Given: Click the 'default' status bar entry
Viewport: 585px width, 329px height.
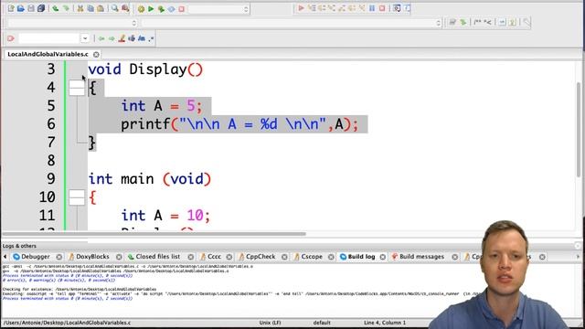Looking at the screenshot, I should 322,323.
